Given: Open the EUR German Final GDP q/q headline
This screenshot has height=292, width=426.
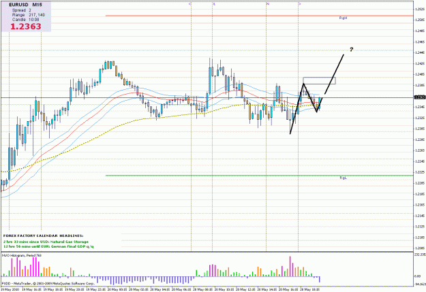Looking at the screenshot, I should pyautogui.click(x=48, y=246).
